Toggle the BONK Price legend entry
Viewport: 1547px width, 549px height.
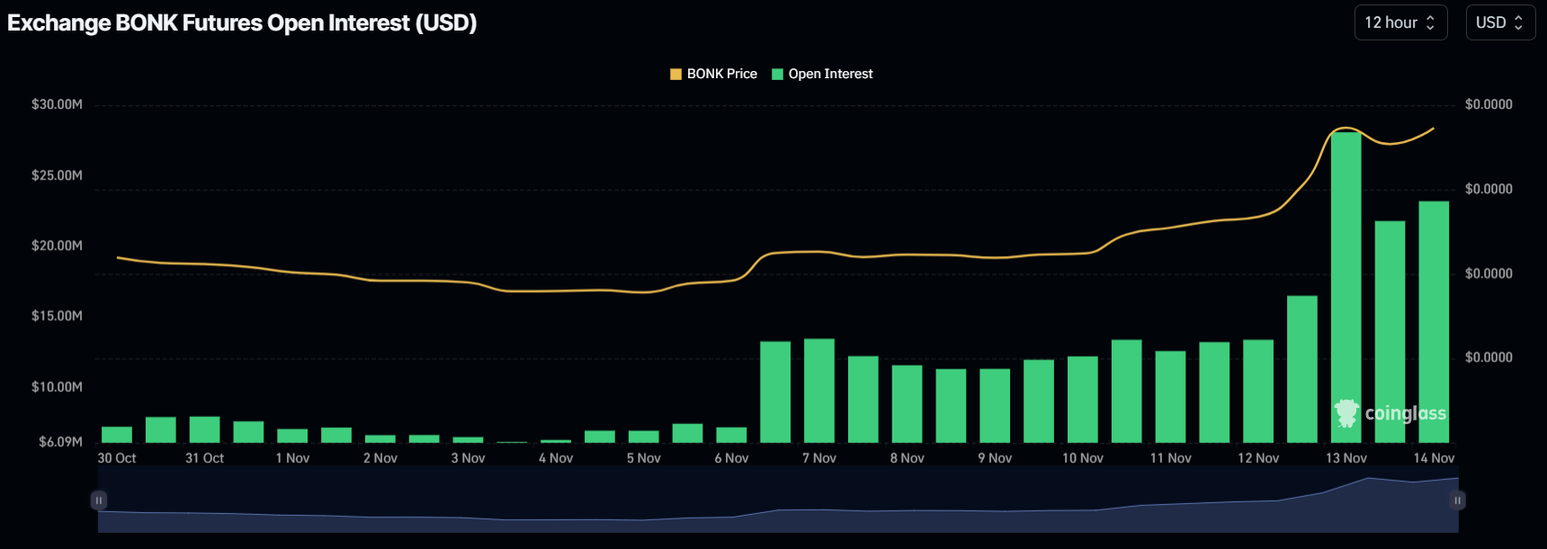point(713,74)
